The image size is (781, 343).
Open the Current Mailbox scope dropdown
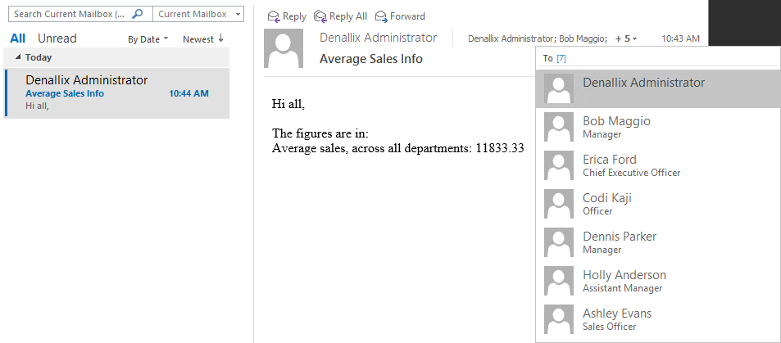(238, 15)
